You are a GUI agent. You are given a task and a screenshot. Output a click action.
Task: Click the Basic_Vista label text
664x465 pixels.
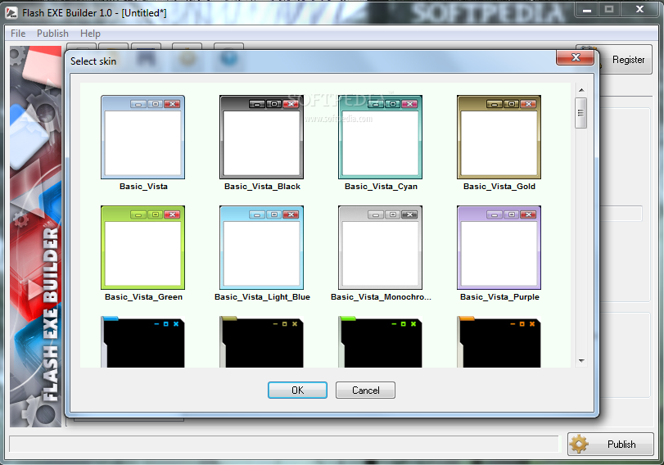point(143,187)
